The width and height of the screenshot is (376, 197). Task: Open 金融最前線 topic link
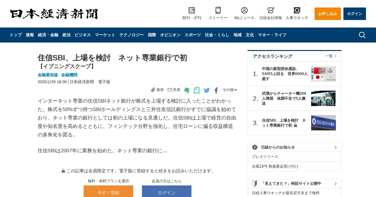(x=48, y=75)
